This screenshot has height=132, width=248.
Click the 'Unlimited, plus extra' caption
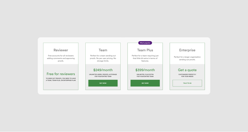click(145, 75)
